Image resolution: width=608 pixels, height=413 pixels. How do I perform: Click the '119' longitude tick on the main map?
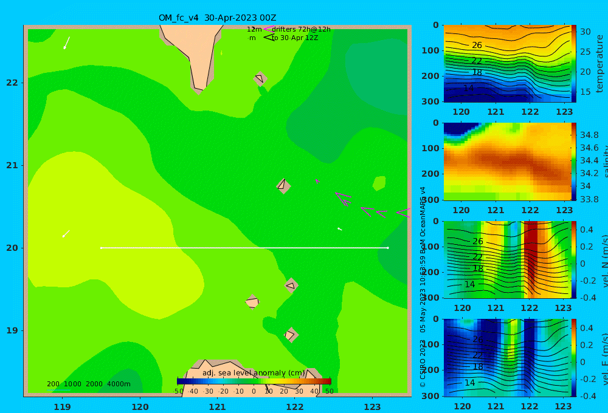[x=63, y=407]
